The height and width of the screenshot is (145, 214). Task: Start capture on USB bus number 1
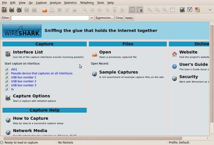click(x=23, y=77)
